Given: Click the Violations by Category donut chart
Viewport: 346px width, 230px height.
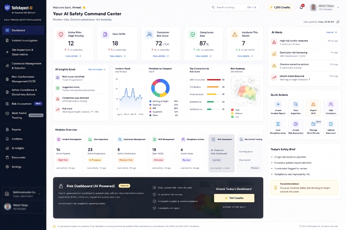Looking at the screenshot, I should click(x=160, y=88).
